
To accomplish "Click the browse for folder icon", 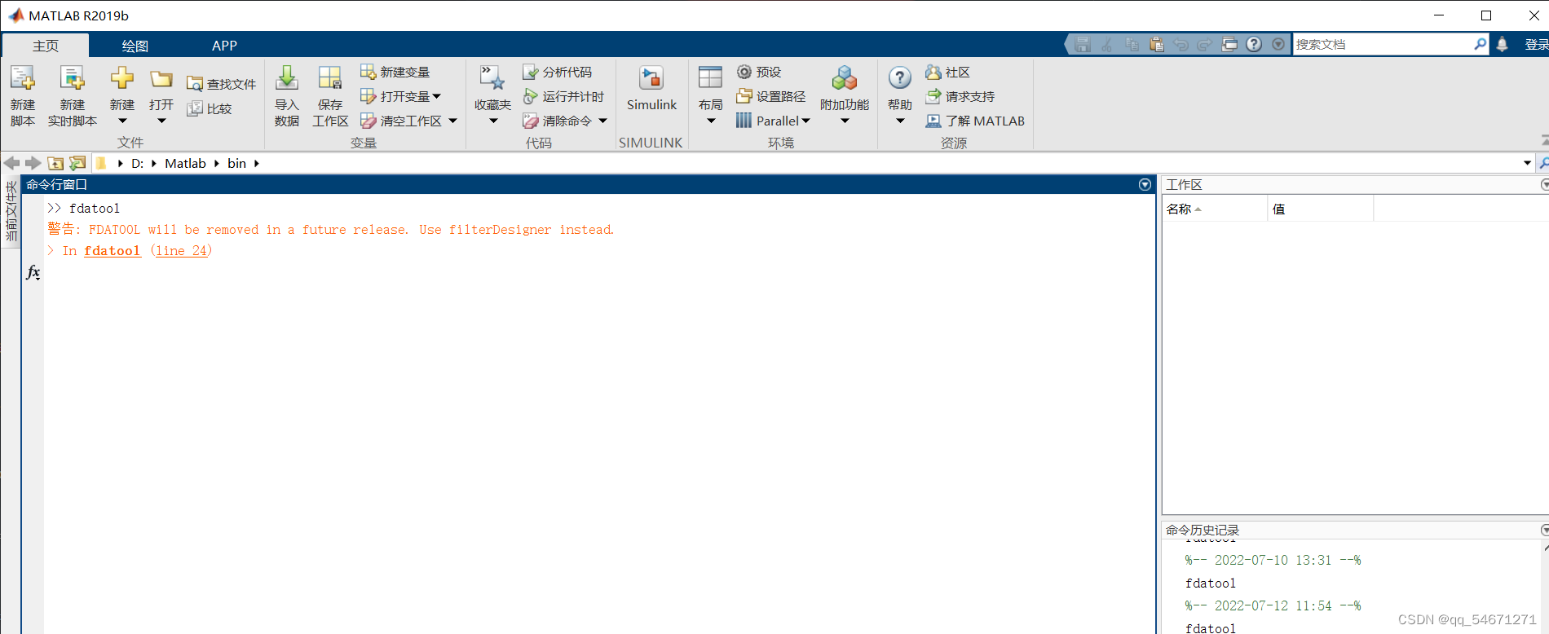I will 77,163.
